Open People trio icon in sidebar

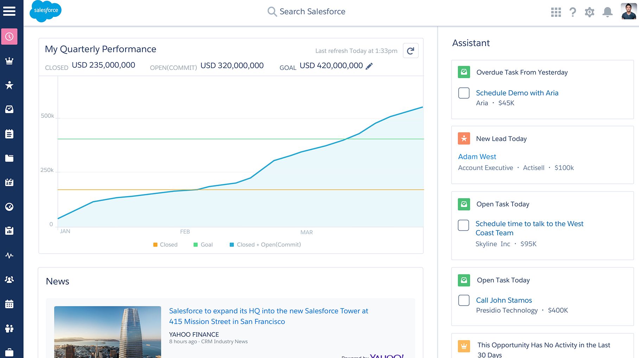point(9,328)
